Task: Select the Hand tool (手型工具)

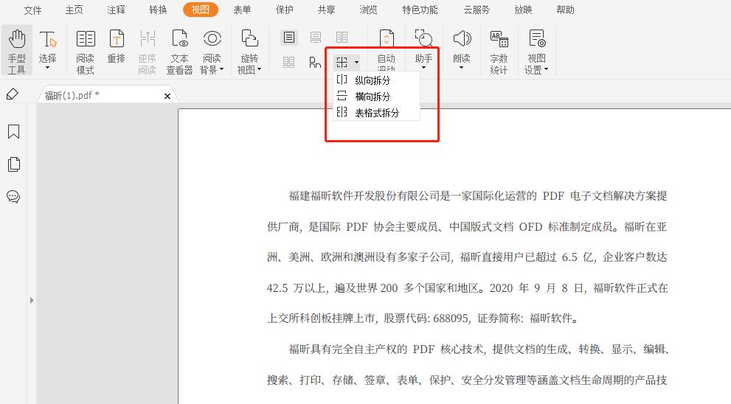Action: 17,50
